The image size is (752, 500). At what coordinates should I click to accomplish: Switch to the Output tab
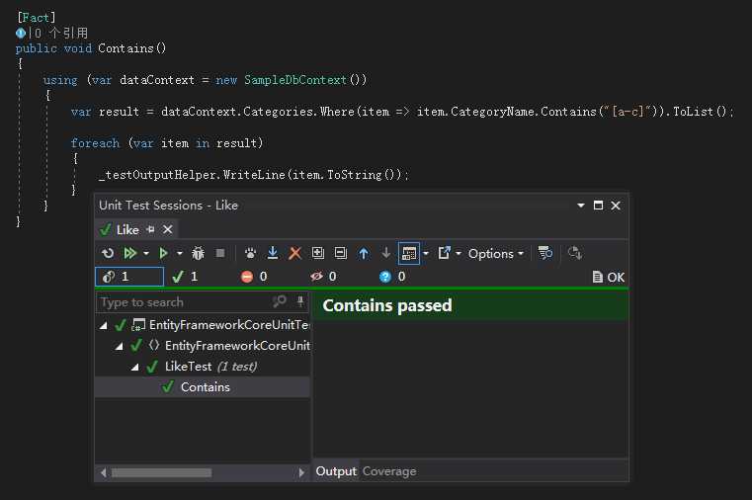click(x=336, y=471)
